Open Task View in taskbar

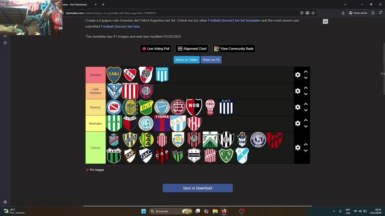tap(198, 211)
